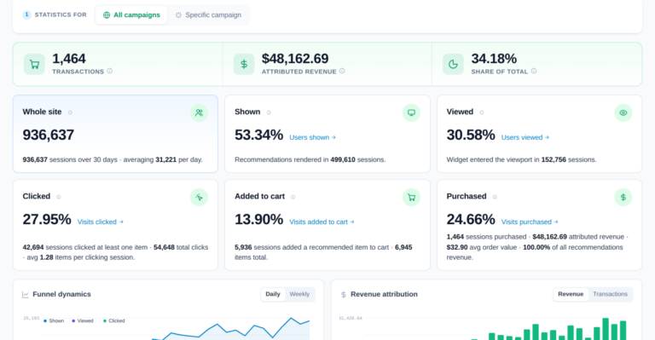
Task: Switch to Specific campaign tab
Action: [x=208, y=15]
